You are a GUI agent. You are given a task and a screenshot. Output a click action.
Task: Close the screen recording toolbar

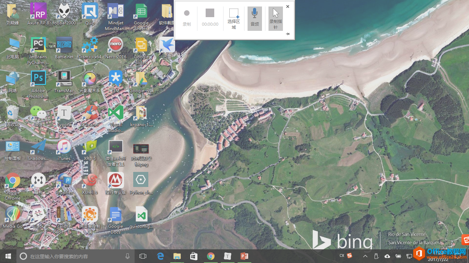288,7
